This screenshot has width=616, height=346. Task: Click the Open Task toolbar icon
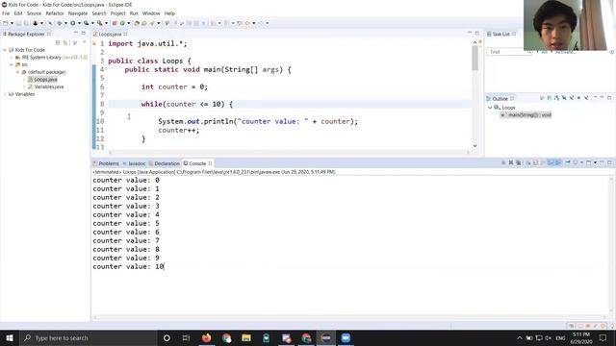[x=143, y=23]
